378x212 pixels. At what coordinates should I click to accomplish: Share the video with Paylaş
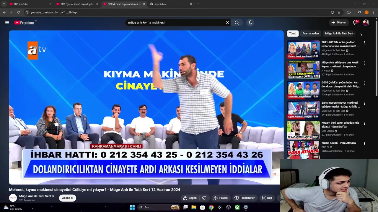[221, 198]
